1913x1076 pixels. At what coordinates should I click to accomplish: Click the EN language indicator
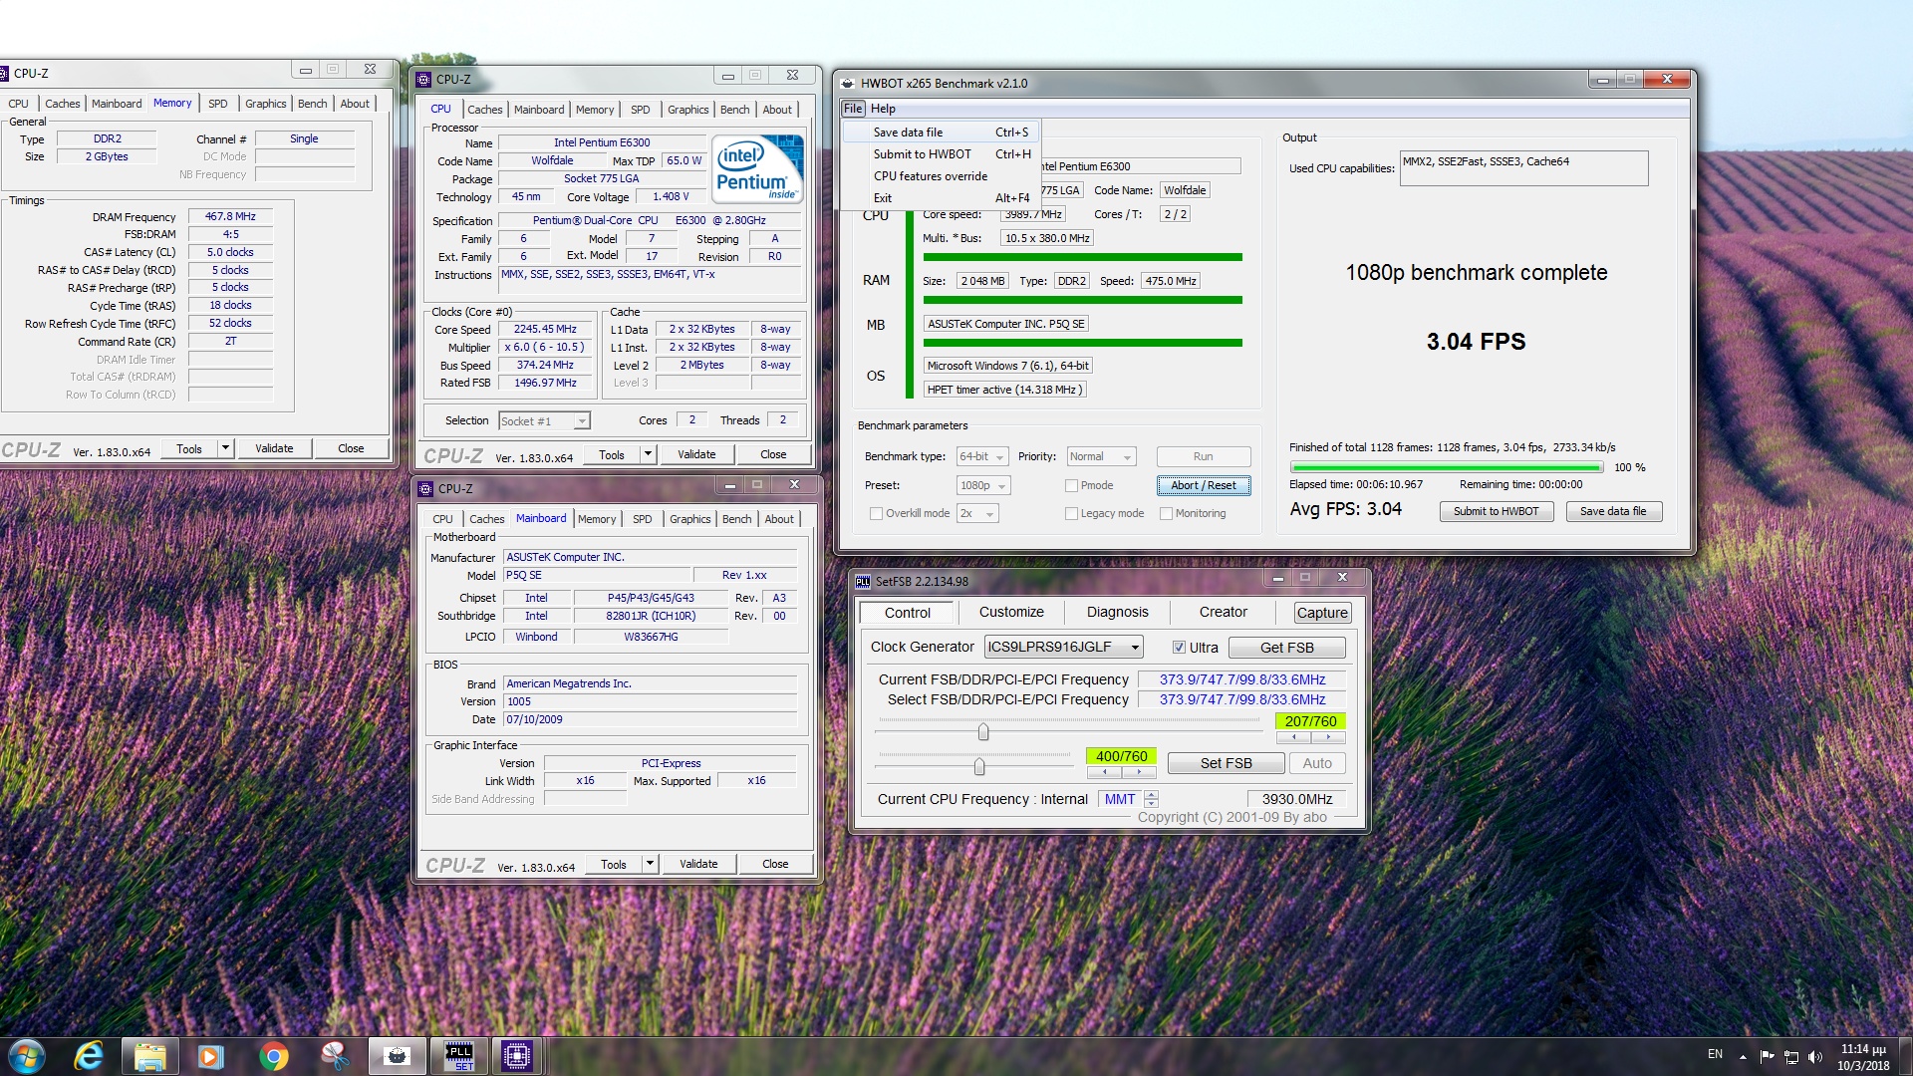tap(1715, 1054)
